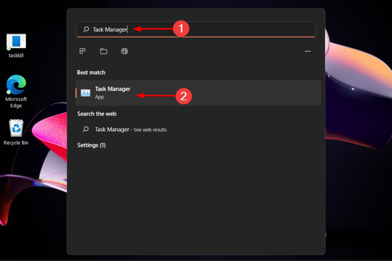This screenshot has width=392, height=261.
Task: Open the Task Manager app icon in results
Action: point(86,93)
